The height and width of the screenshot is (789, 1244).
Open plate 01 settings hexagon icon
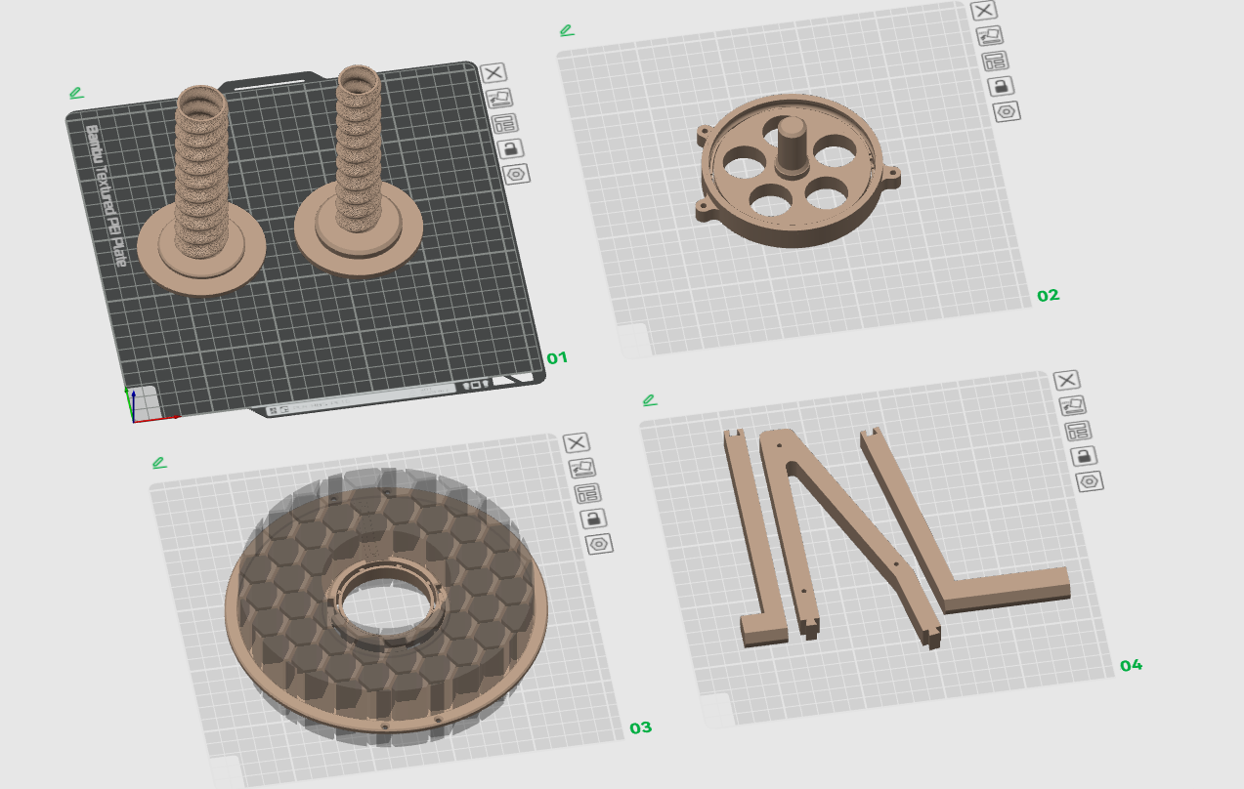(x=517, y=174)
